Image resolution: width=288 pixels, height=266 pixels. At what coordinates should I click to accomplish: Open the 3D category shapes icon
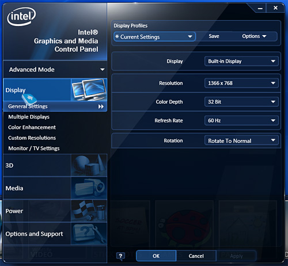tap(89, 165)
